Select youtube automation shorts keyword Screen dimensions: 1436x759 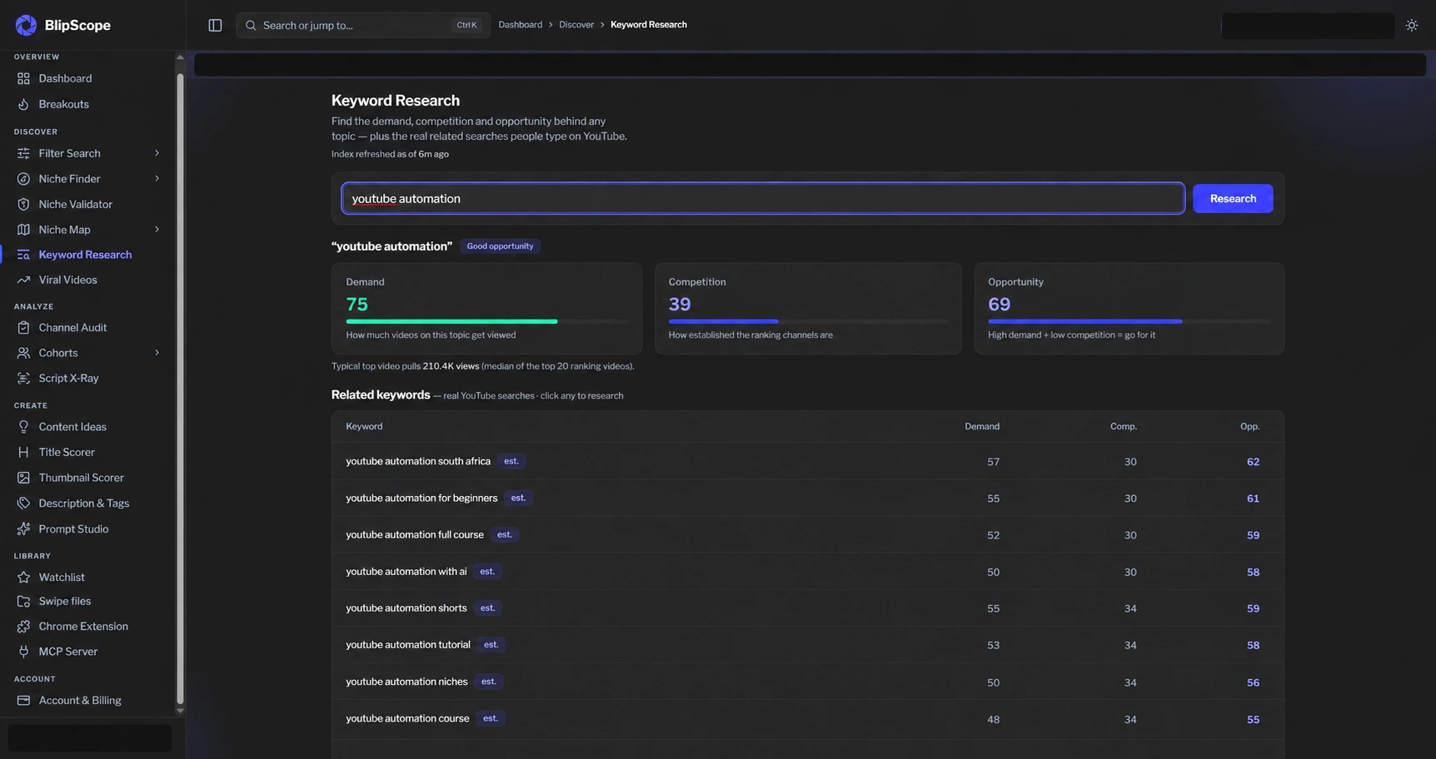tap(406, 608)
